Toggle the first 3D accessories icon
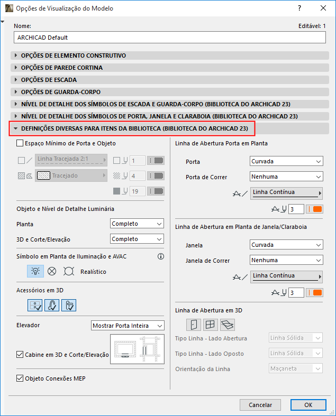Viewport: 336px width, 416px height. [35, 305]
